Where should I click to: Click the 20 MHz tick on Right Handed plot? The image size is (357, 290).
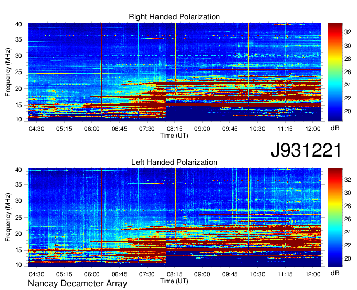click(x=18, y=89)
